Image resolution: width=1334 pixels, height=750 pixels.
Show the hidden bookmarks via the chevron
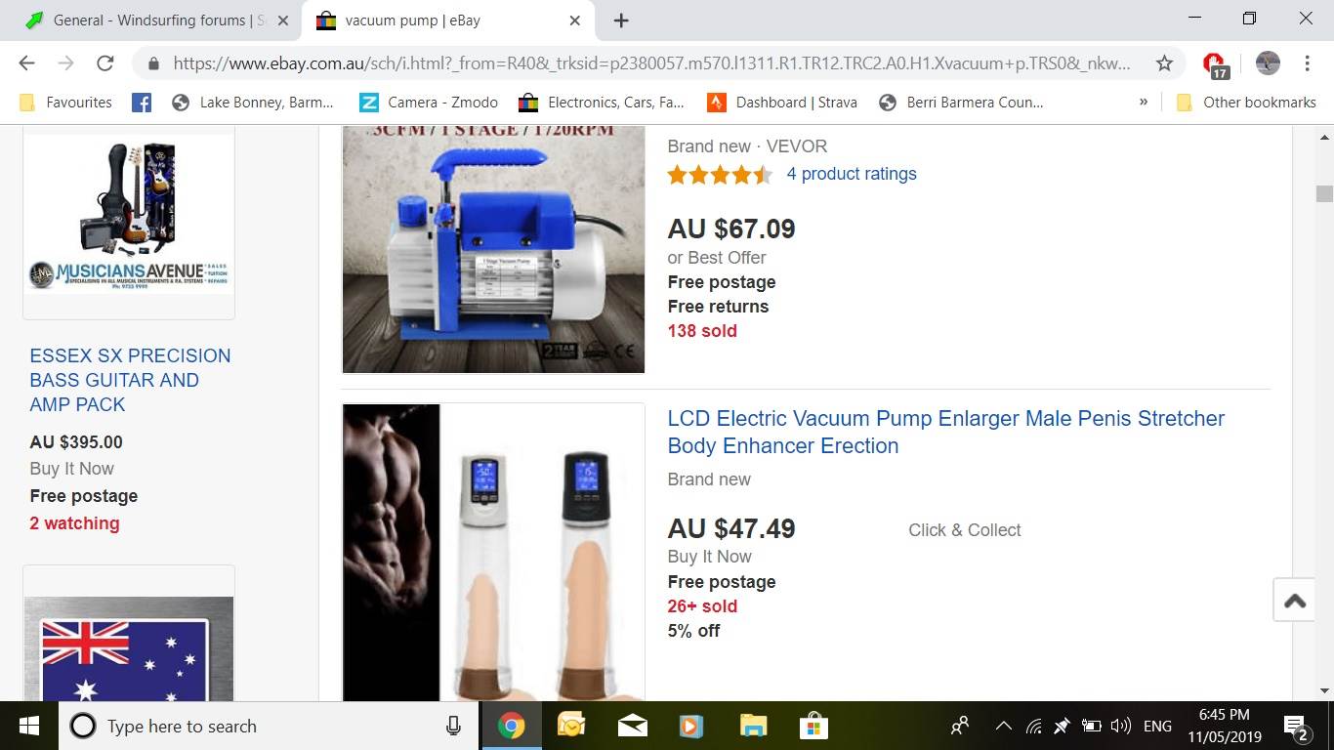coord(1144,102)
